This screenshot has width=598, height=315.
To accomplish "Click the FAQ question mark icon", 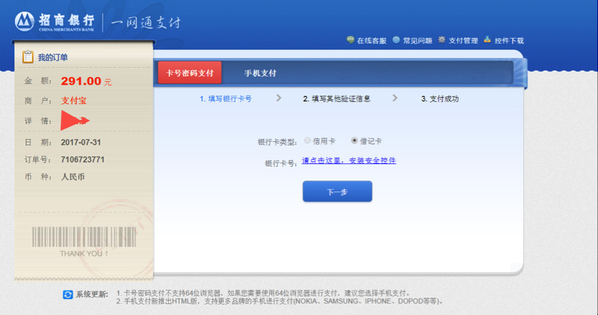I will point(396,39).
